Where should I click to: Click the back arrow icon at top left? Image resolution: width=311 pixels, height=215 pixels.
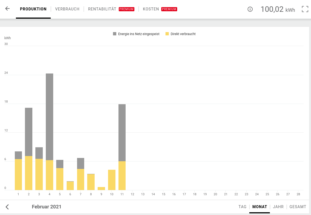[x=7, y=9]
